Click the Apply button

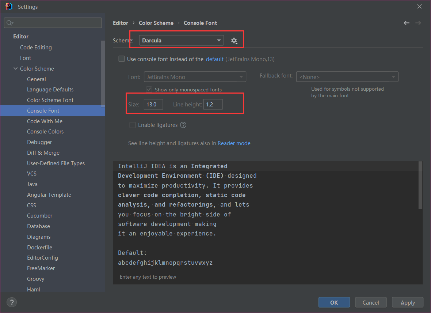click(x=407, y=302)
